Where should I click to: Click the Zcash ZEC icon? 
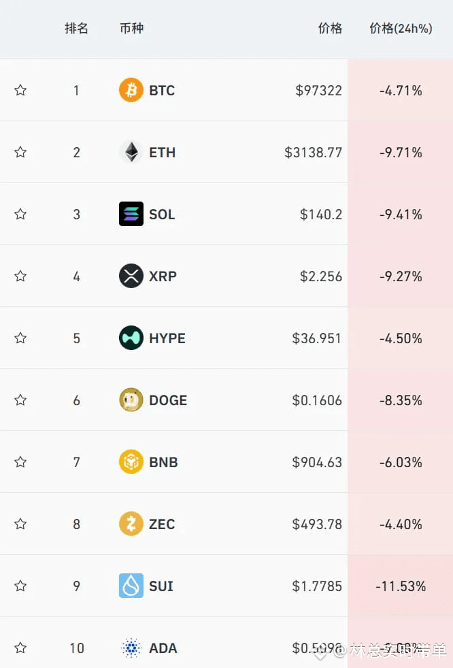pos(131,524)
